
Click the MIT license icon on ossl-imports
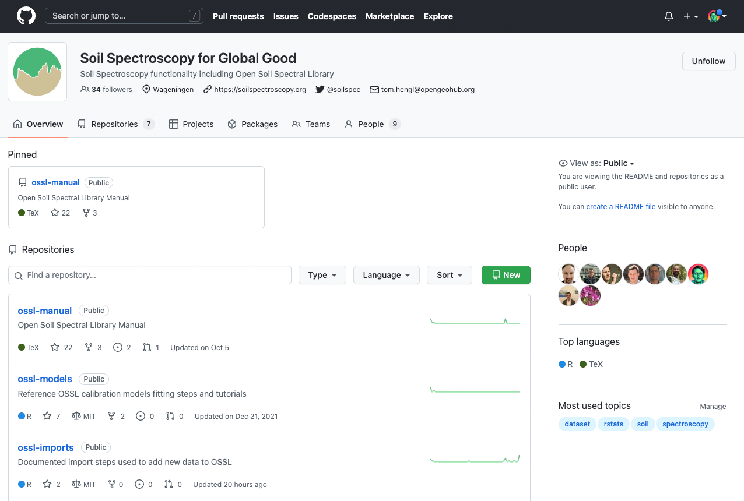[75, 484]
